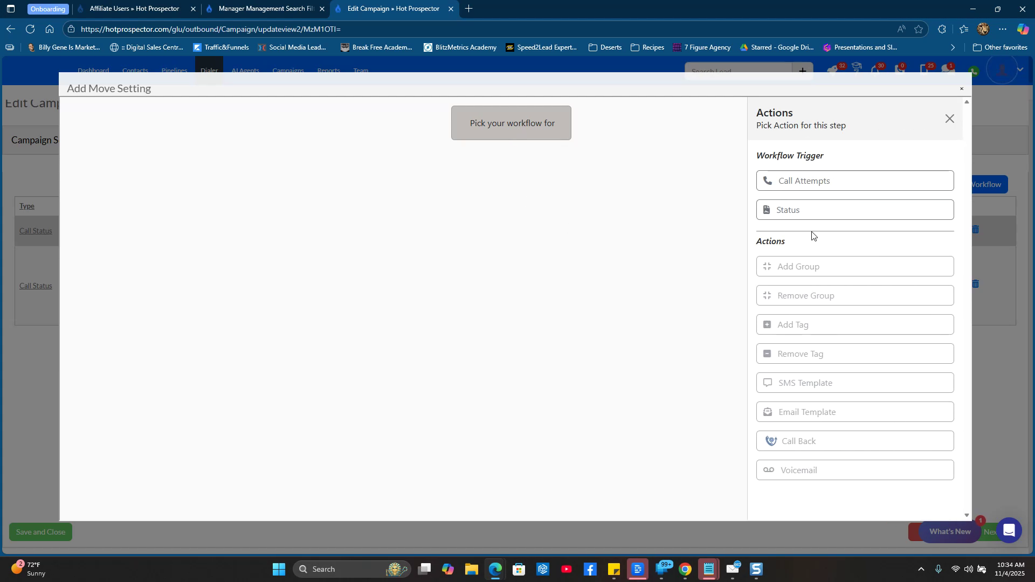Select the Add Tag action
Image resolution: width=1035 pixels, height=582 pixels.
(x=854, y=325)
